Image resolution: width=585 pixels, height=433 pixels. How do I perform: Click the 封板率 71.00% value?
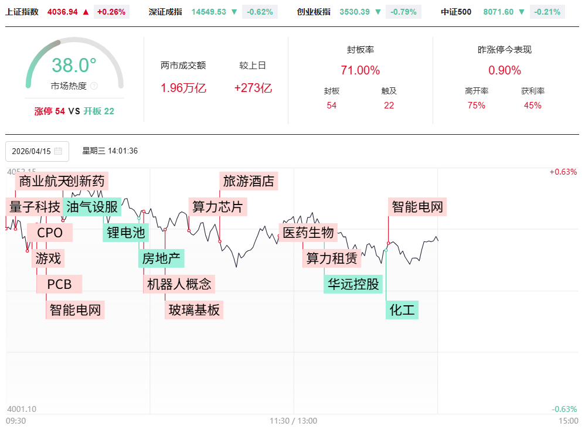pyautogui.click(x=360, y=70)
